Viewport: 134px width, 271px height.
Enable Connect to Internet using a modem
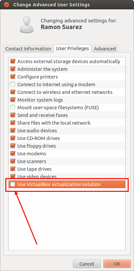coord(13,84)
